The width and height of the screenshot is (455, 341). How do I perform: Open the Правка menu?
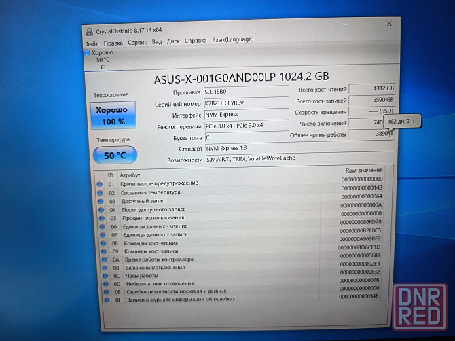click(113, 43)
